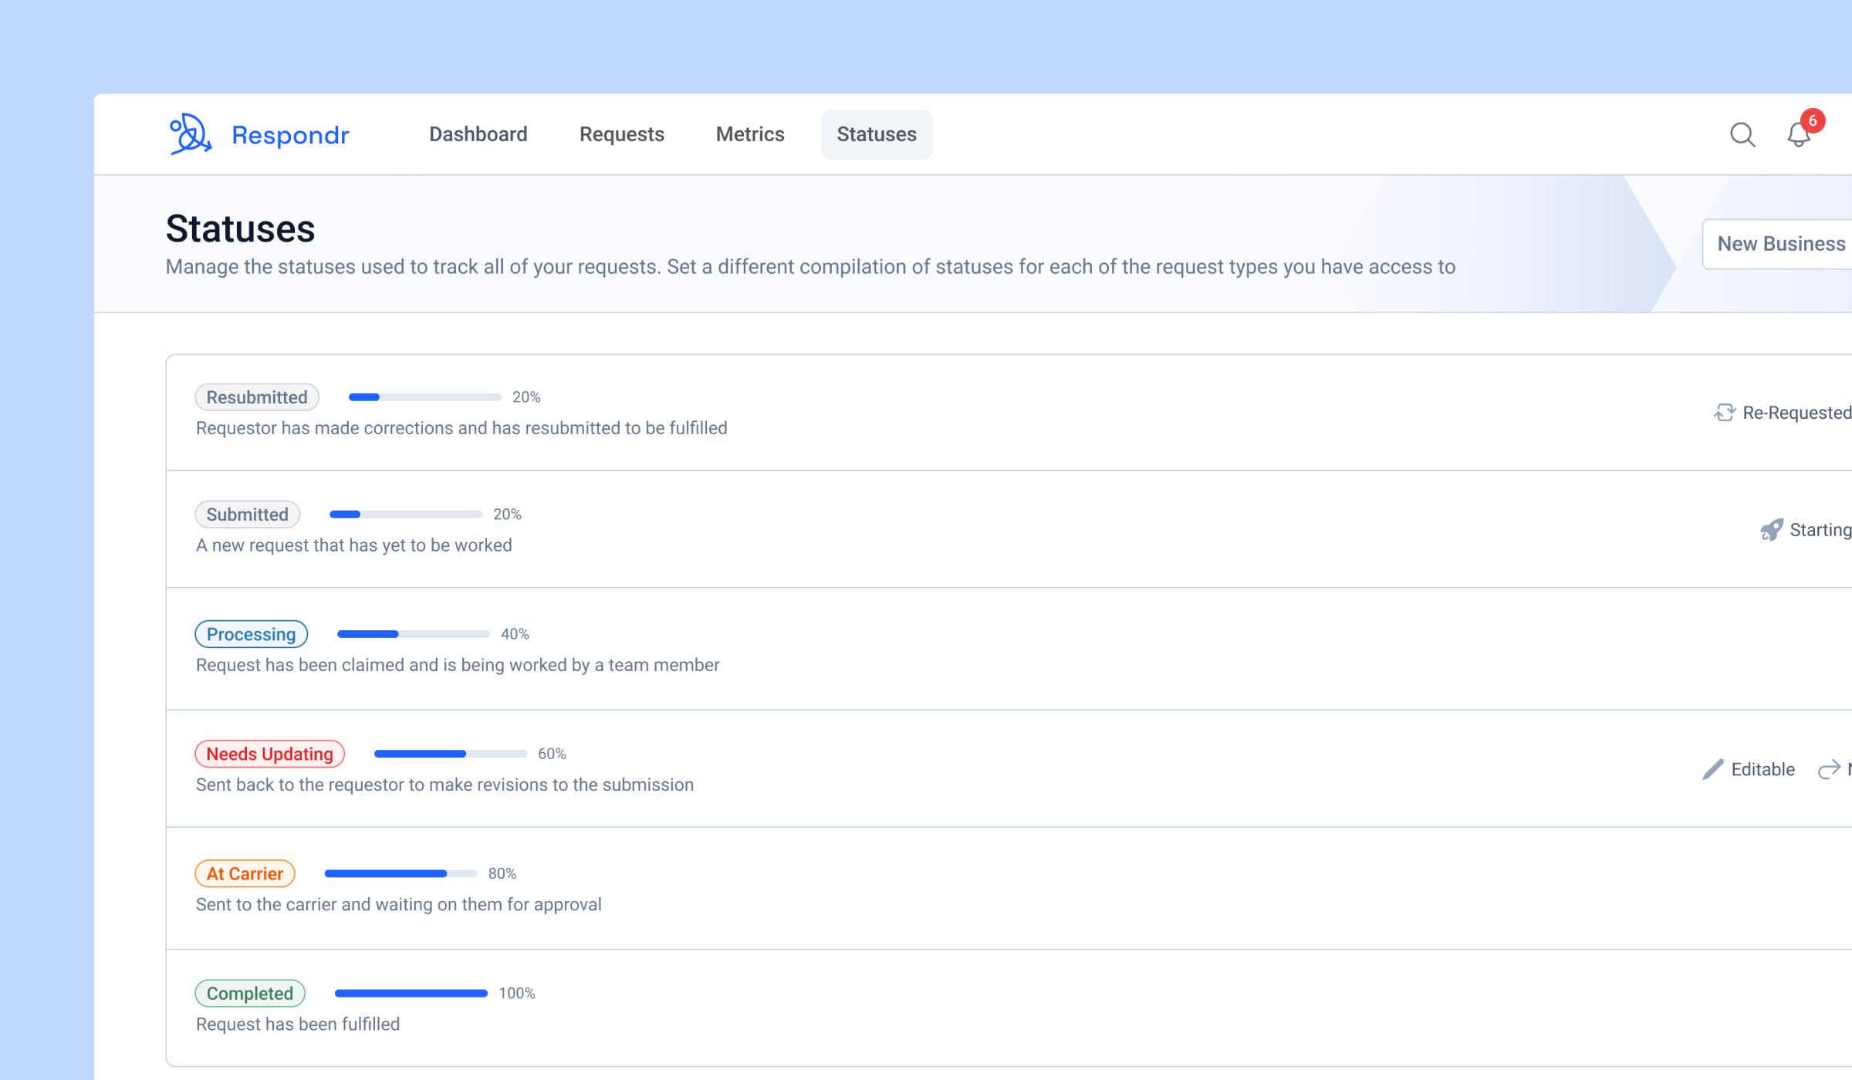Open notifications bell with 6 badge

tap(1799, 134)
